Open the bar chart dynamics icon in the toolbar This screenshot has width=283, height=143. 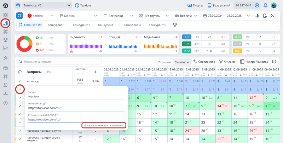(258, 16)
